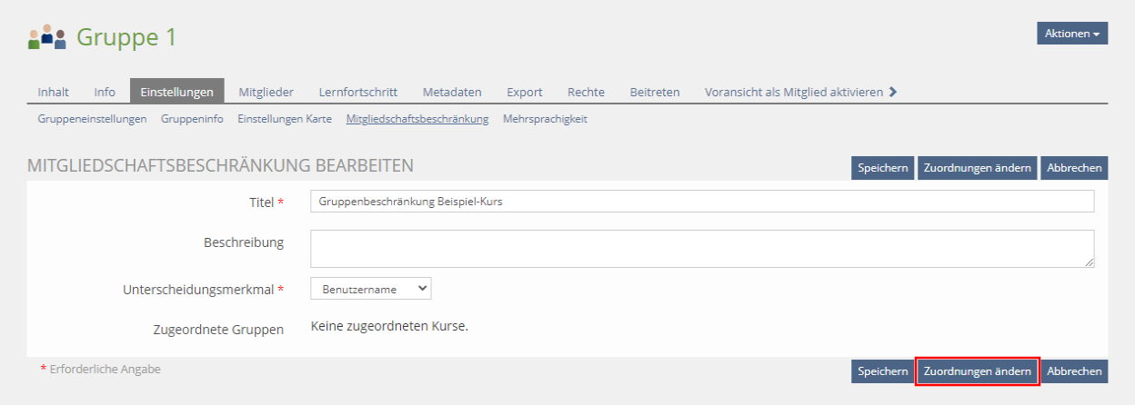Open the Gruppeninfo sub-tab
This screenshot has height=405, width=1135.
[192, 119]
